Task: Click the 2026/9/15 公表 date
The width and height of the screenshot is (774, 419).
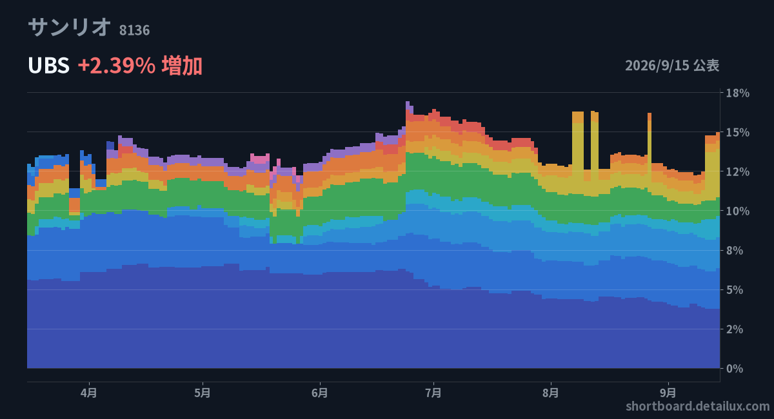Action: 672,65
